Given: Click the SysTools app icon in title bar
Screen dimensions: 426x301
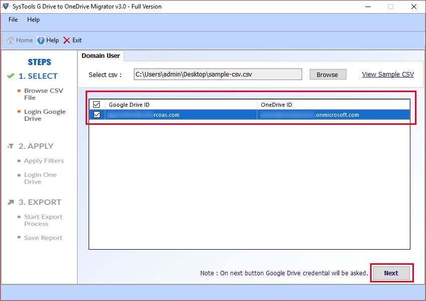Looking at the screenshot, I should tap(6, 6).
